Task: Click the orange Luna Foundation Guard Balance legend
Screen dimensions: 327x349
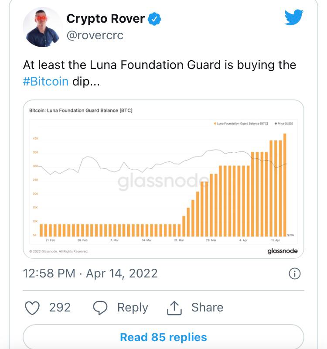Action: click(242, 124)
